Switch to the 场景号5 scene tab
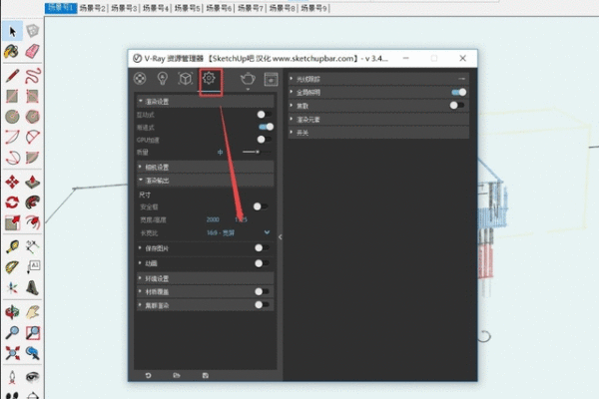 coord(186,7)
